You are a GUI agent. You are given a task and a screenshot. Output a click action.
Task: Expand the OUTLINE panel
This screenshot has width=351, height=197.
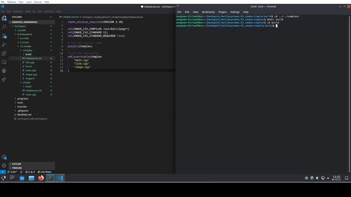click(32, 164)
